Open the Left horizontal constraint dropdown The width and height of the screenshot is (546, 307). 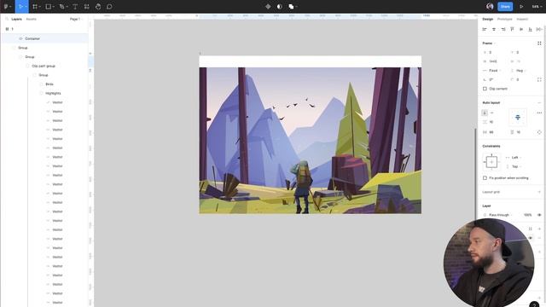point(514,157)
